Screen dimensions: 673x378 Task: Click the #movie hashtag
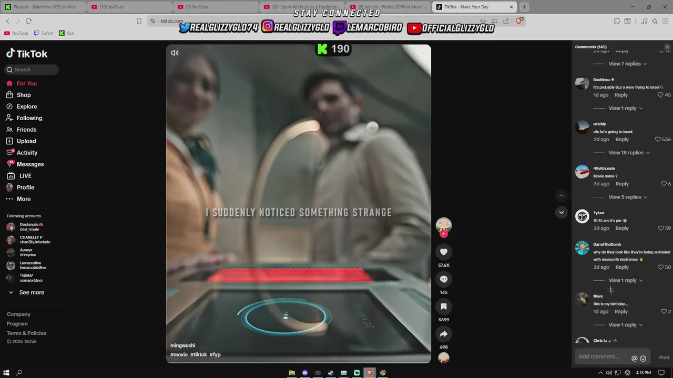click(x=179, y=355)
